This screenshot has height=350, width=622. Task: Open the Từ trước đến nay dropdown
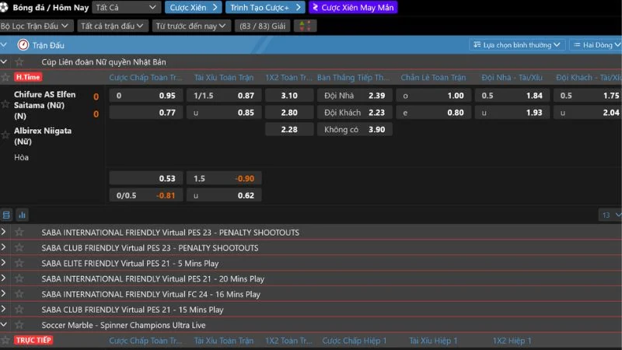click(x=190, y=26)
